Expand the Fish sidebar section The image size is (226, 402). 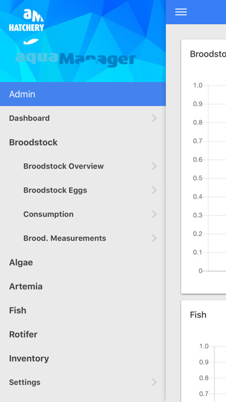coord(83,310)
